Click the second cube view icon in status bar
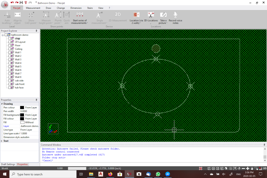The image size is (267, 178). click(x=213, y=168)
